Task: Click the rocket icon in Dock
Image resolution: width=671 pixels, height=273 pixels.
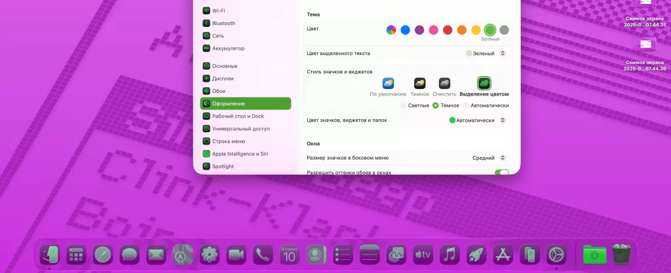Action: [476, 255]
